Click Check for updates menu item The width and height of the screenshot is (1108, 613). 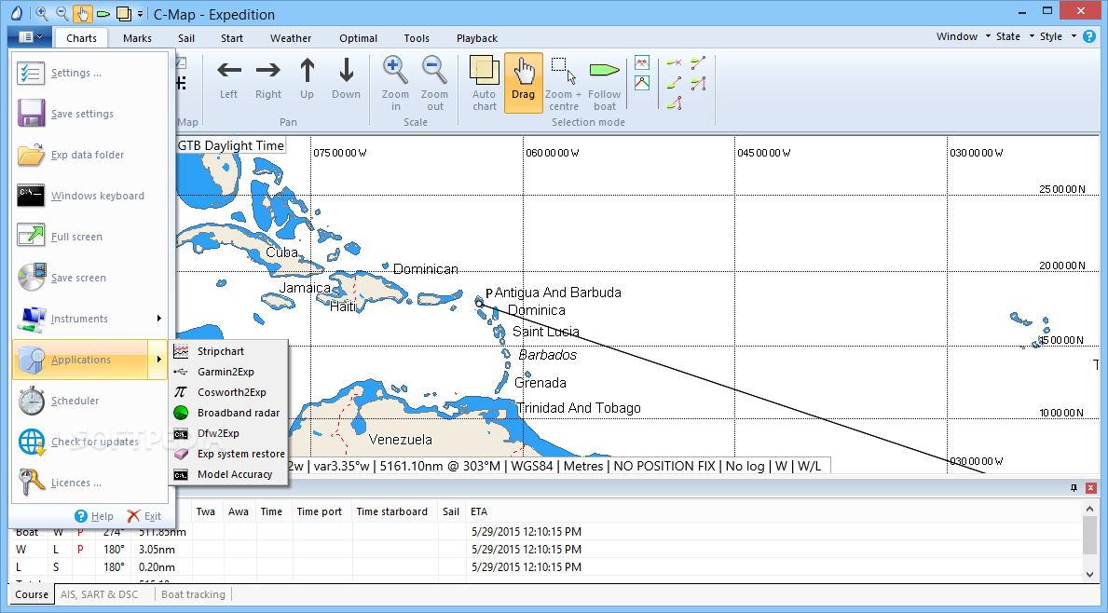point(89,442)
